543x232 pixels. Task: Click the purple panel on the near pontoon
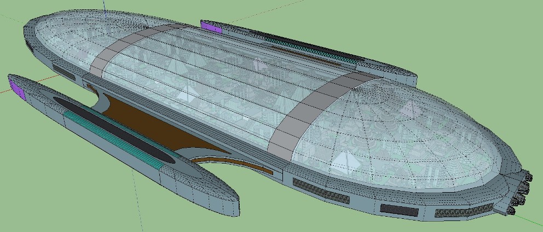pyautogui.click(x=18, y=88)
